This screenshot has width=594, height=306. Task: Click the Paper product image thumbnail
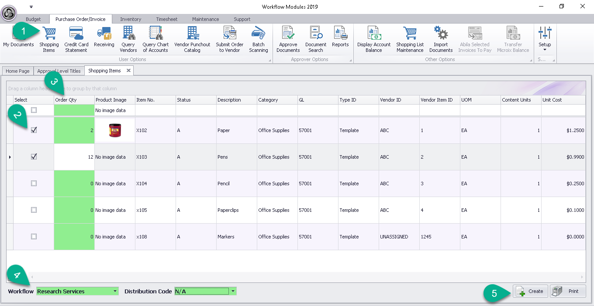point(115,130)
